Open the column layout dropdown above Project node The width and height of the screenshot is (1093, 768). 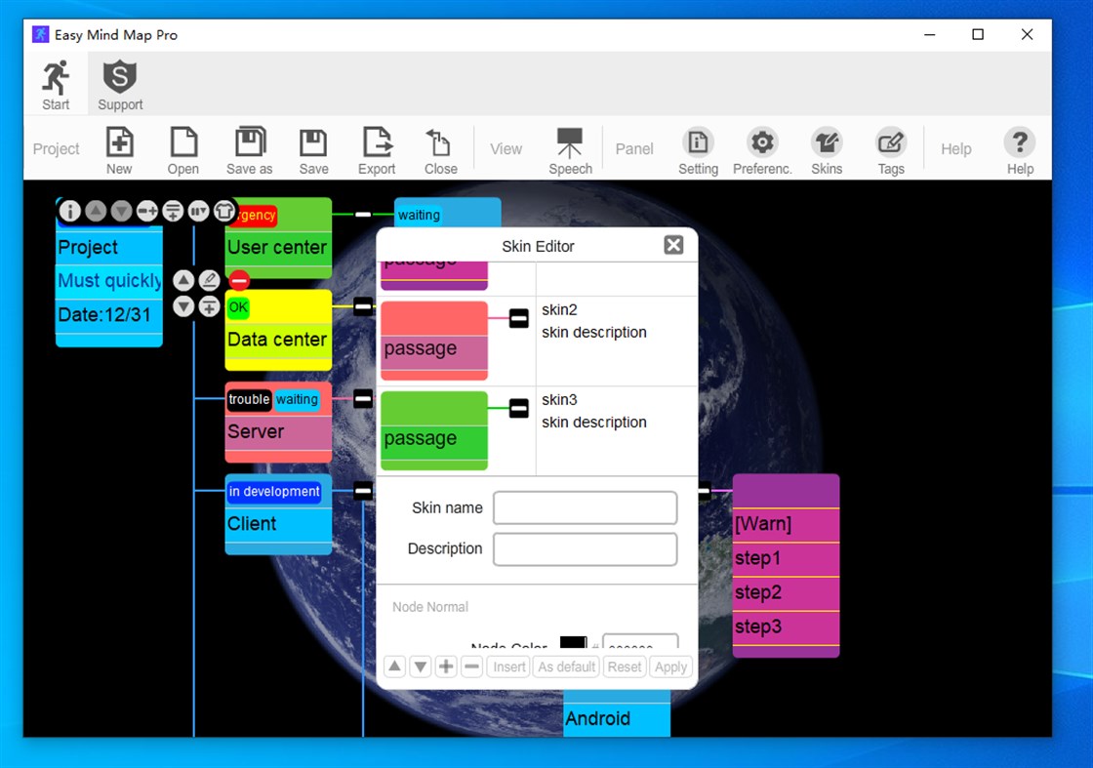(x=199, y=211)
